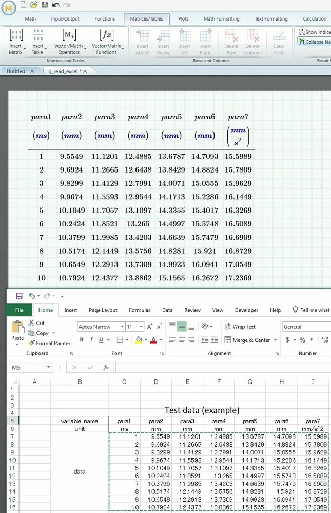
Task: Toggle Center horizontal alignment in Excel
Action: 182,340
